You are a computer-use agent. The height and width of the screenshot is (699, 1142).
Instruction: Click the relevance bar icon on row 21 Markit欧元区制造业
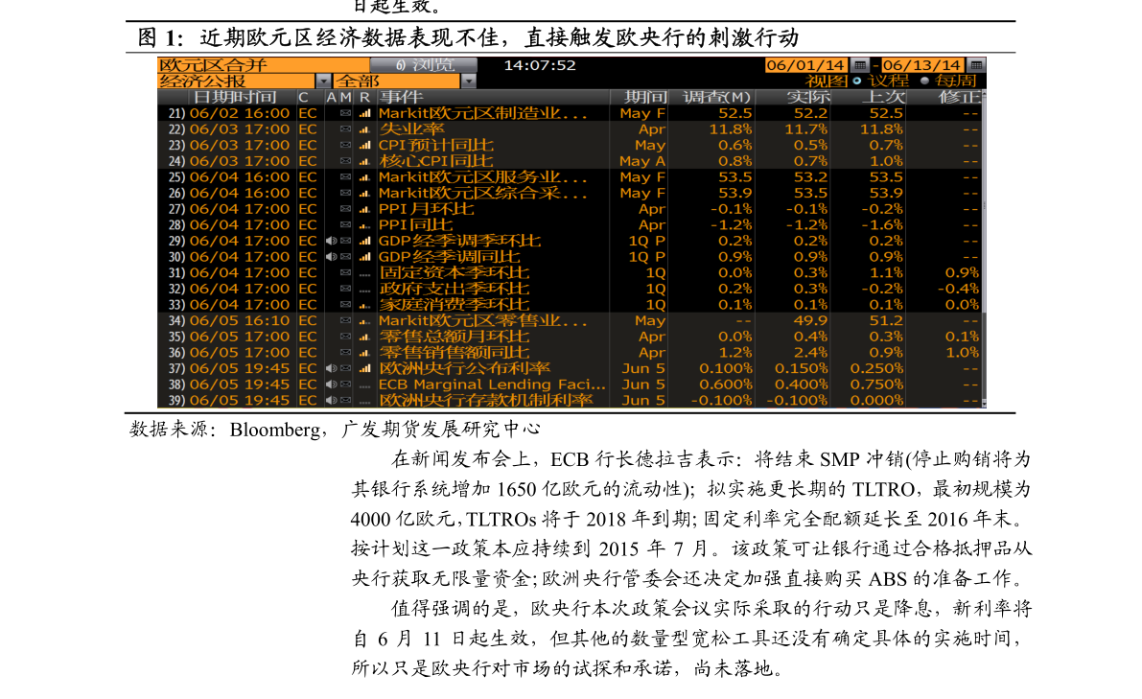[x=365, y=113]
